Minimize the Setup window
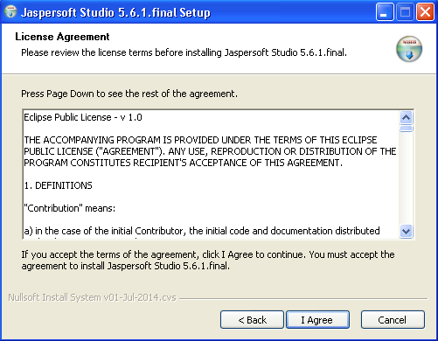 385,12
